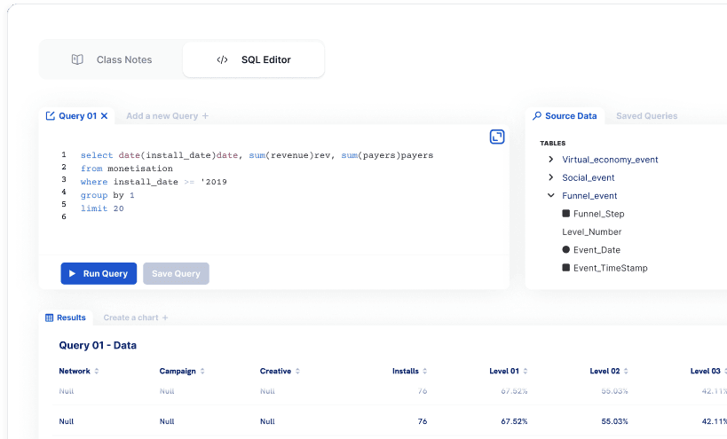This screenshot has height=439, width=727.
Task: Switch to the Class Notes tab
Action: [x=112, y=60]
